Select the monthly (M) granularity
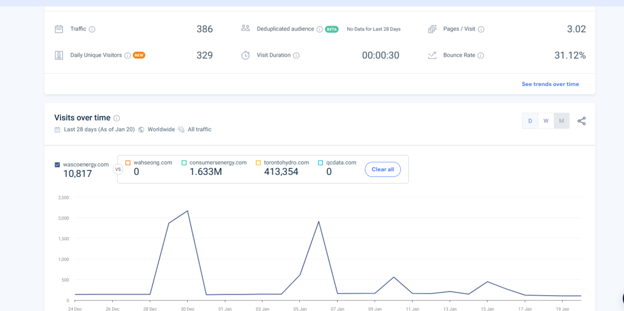This screenshot has height=311, width=624. tap(561, 121)
